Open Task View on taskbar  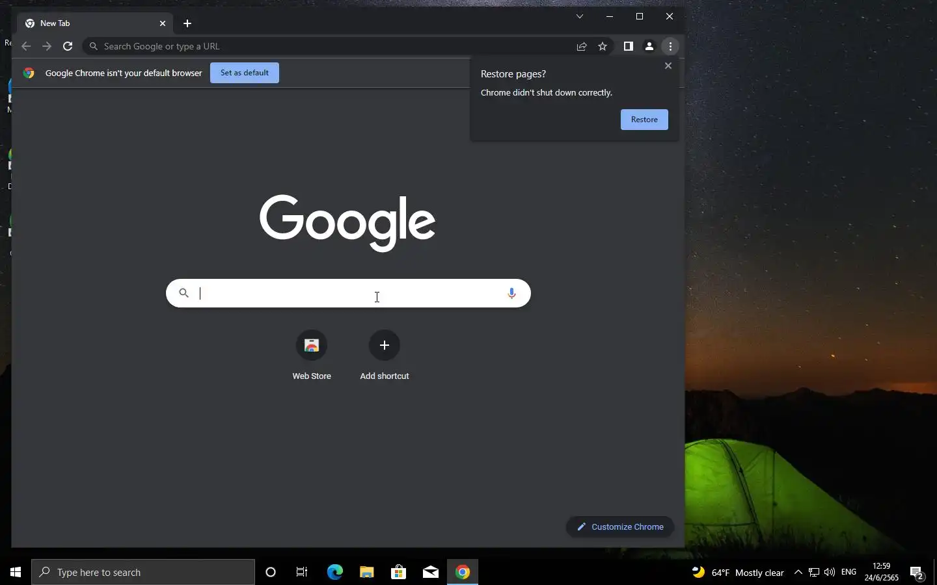coord(302,572)
